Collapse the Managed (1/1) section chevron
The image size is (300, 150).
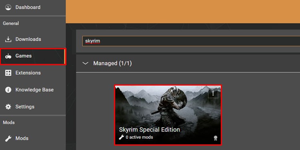[x=85, y=63]
